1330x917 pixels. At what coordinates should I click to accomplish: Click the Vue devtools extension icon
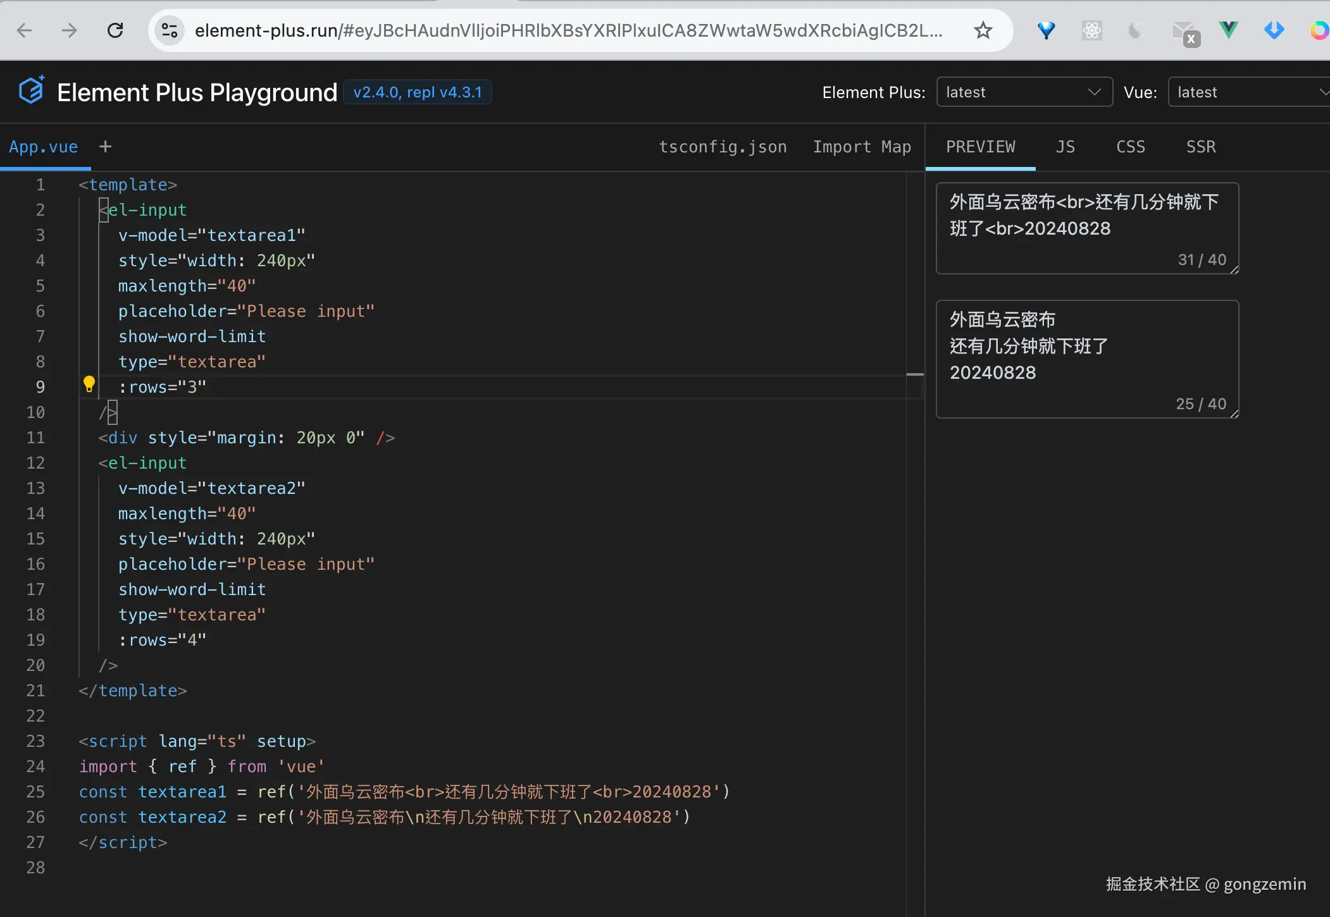(1228, 30)
